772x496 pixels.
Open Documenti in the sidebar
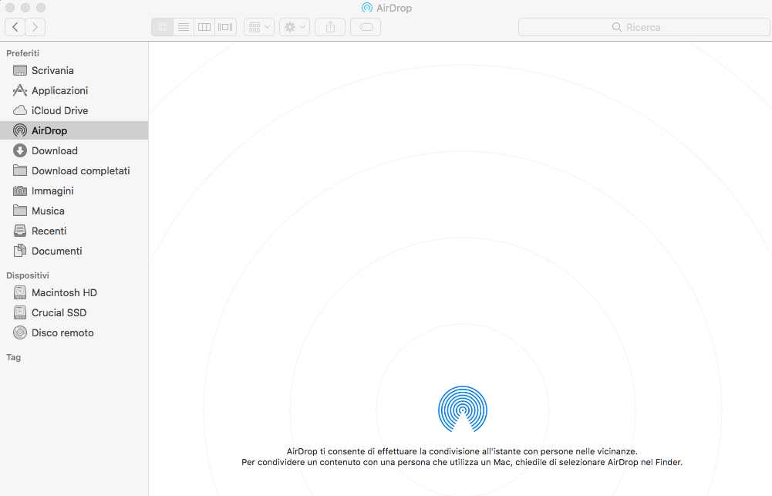(56, 251)
